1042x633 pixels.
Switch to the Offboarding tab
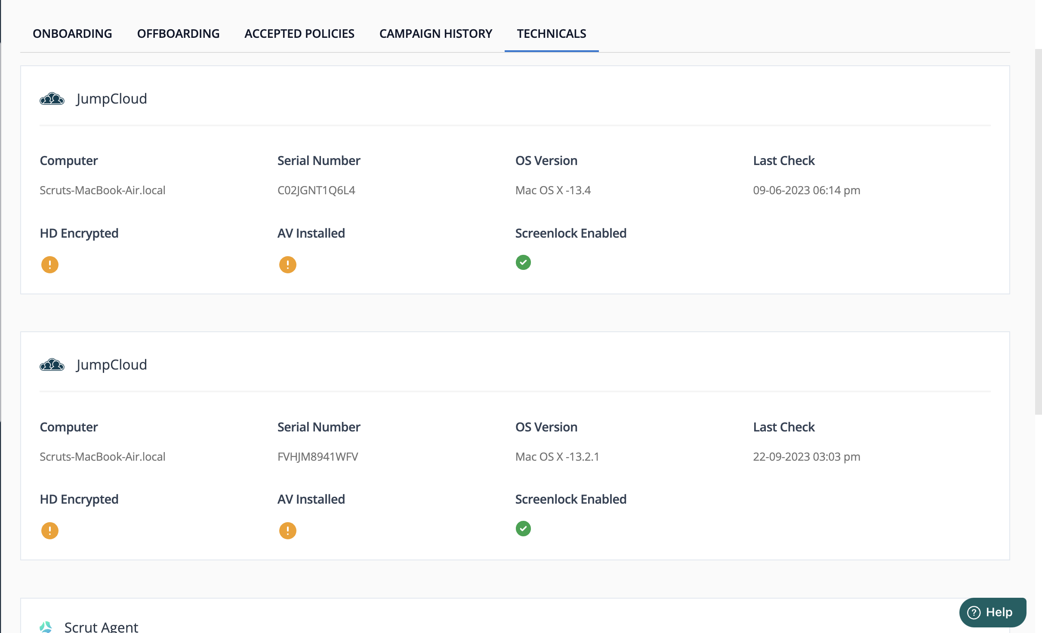pos(178,34)
